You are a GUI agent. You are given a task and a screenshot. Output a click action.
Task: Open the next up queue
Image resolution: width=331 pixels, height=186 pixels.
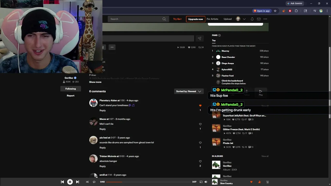tap(267, 182)
